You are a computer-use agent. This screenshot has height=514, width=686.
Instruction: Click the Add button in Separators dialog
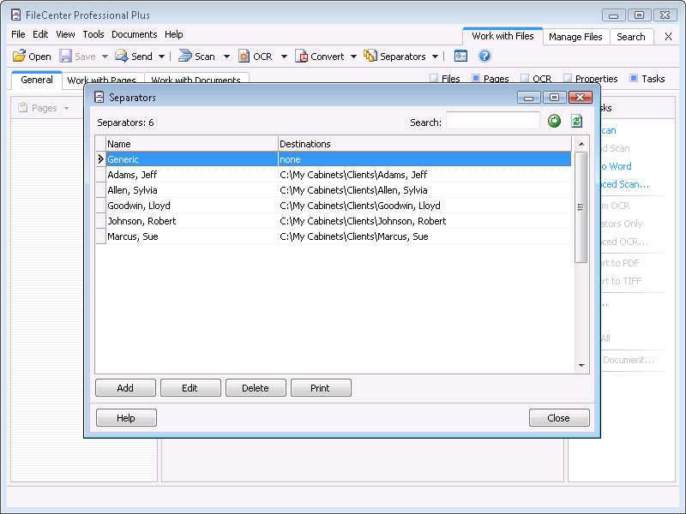pyautogui.click(x=125, y=388)
